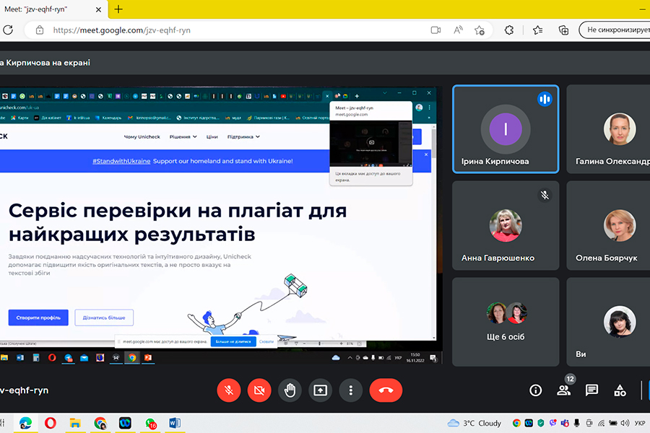The width and height of the screenshot is (650, 433).
Task: Open the browser extensions puzzle icon
Action: (509, 30)
